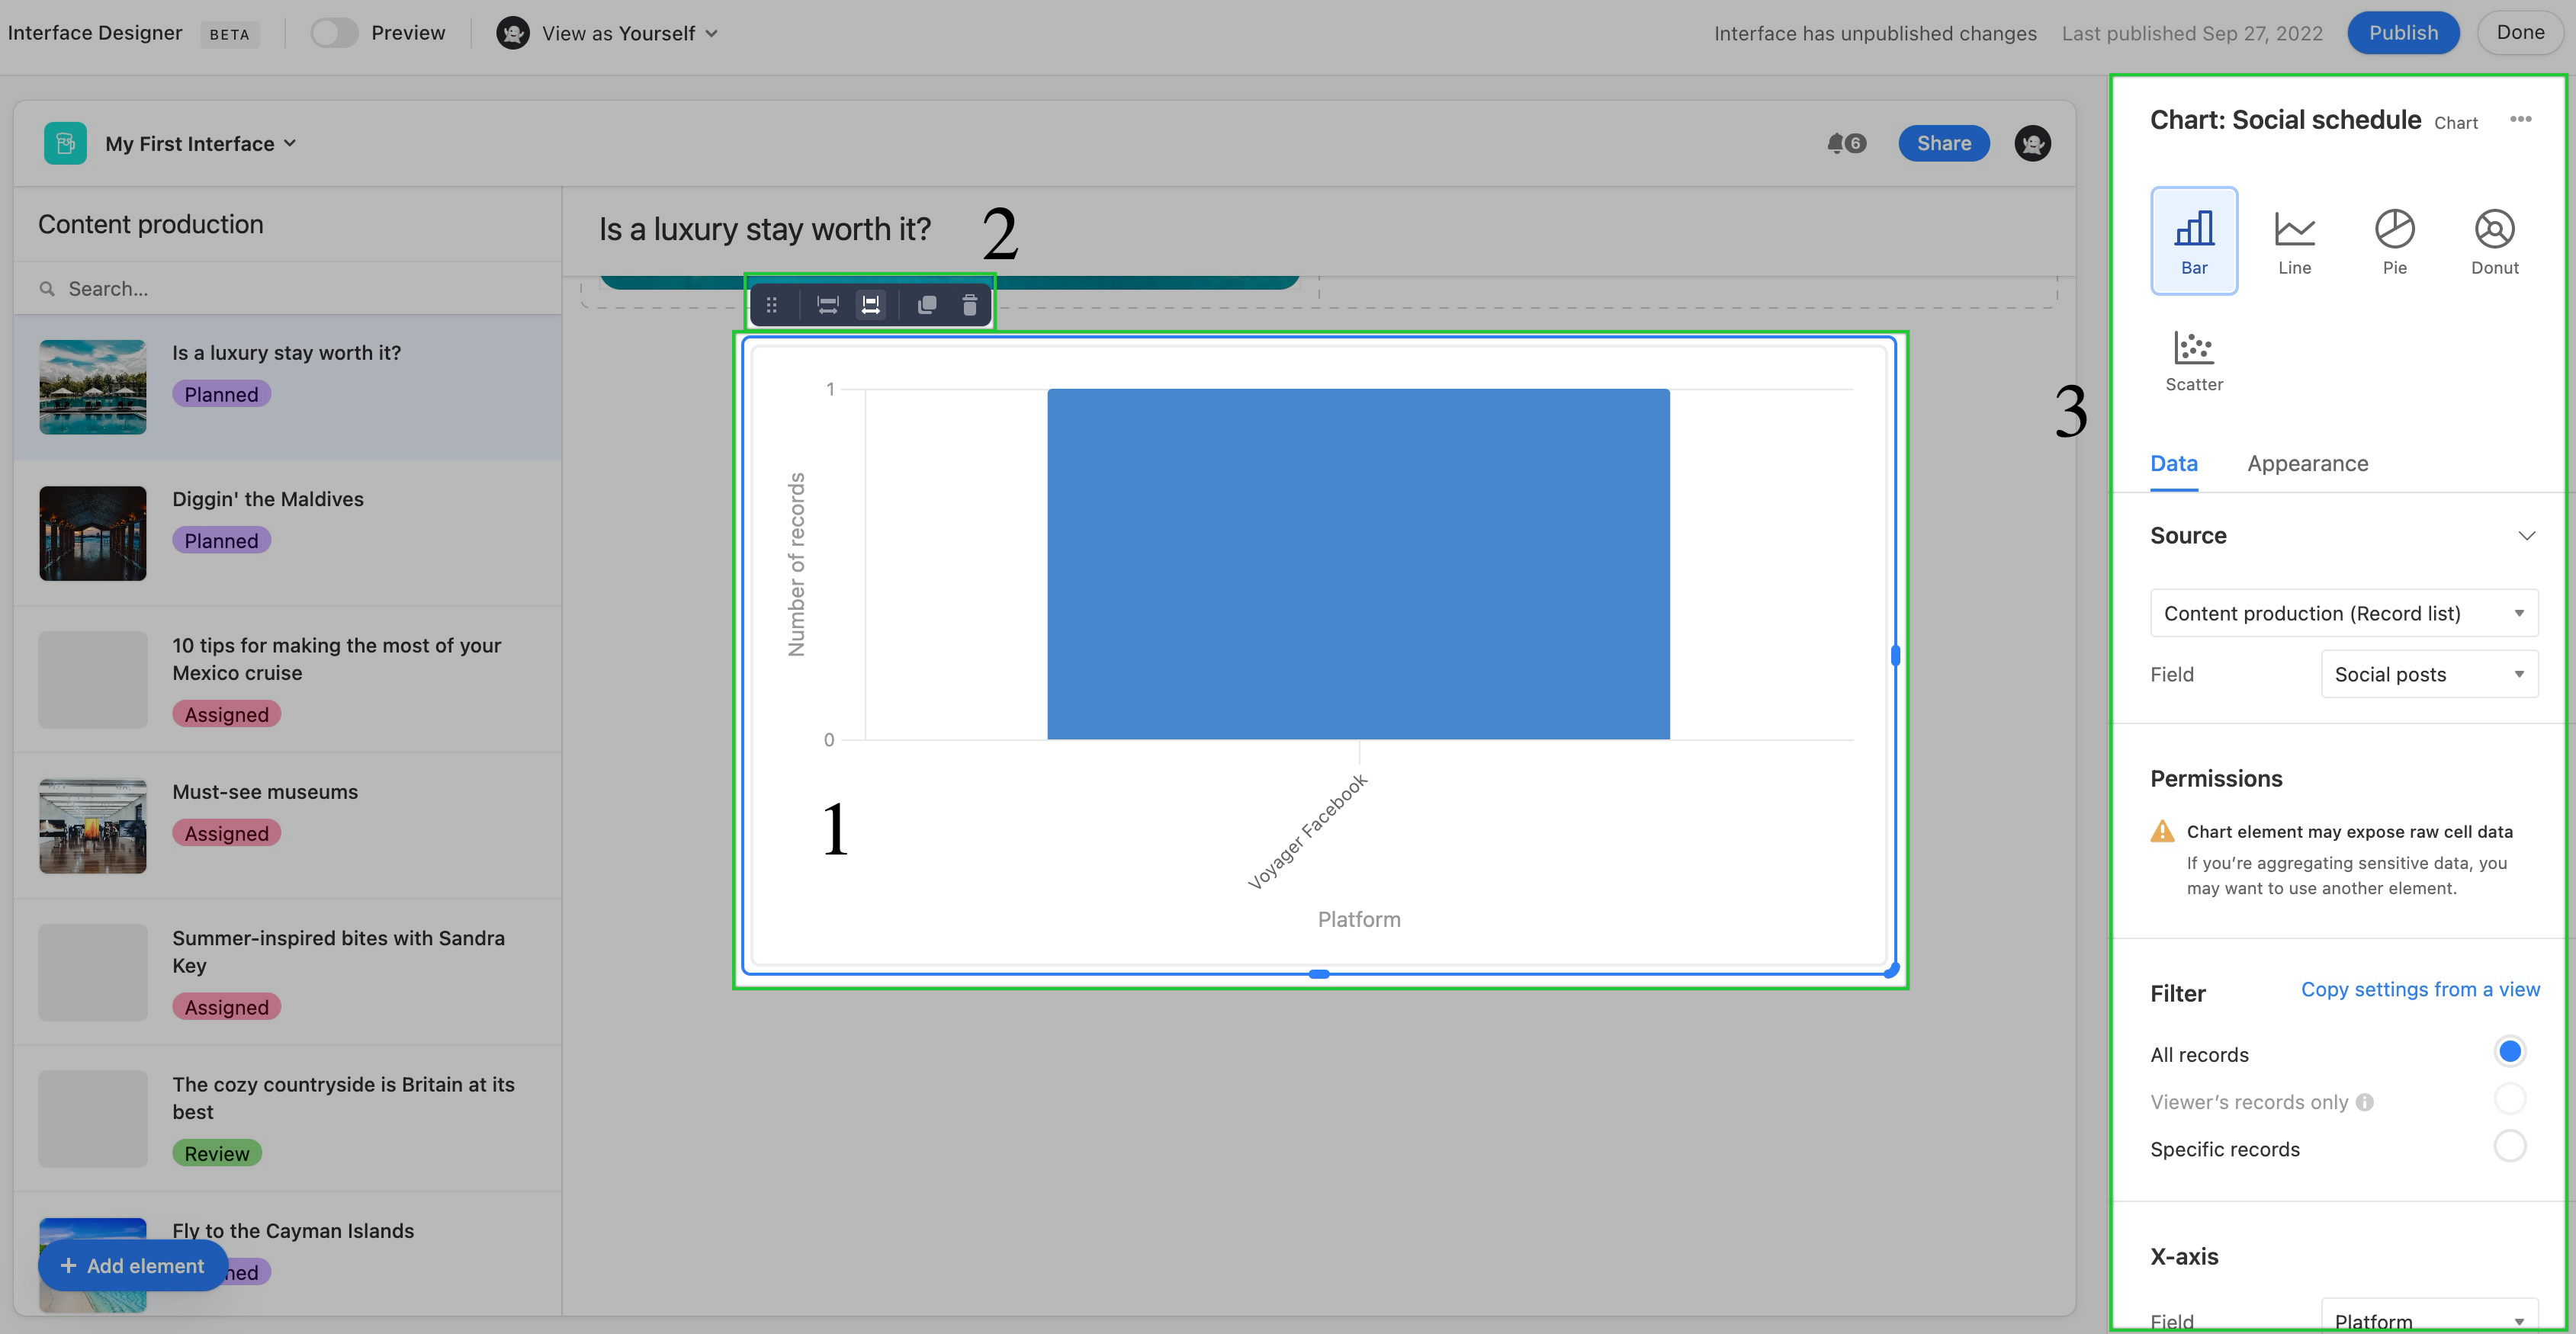Screen dimensions: 2576x1334
Task: Click the chart's bottom-edge resize handle
Action: pos(1319,973)
